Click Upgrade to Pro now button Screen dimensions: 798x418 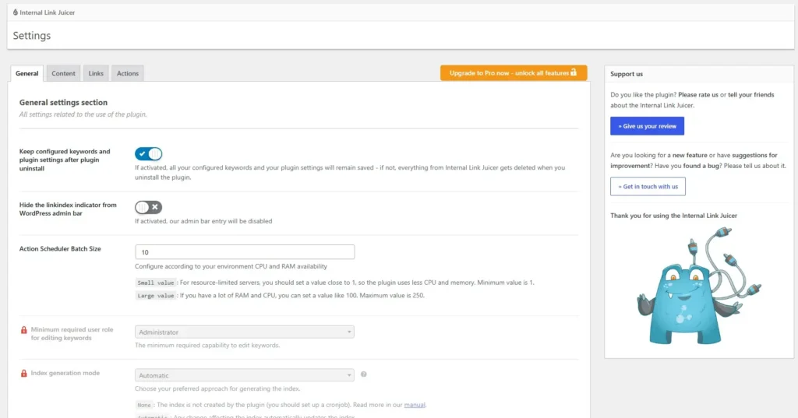[514, 72]
